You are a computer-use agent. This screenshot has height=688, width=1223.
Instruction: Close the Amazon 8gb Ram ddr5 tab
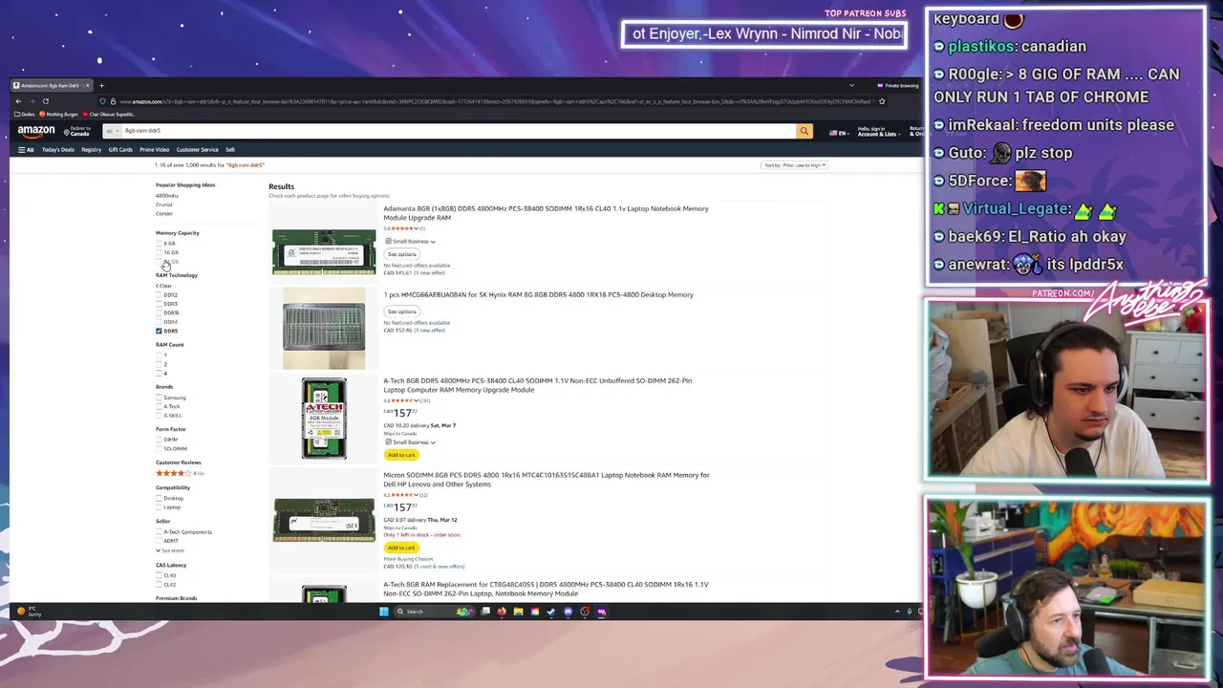87,86
